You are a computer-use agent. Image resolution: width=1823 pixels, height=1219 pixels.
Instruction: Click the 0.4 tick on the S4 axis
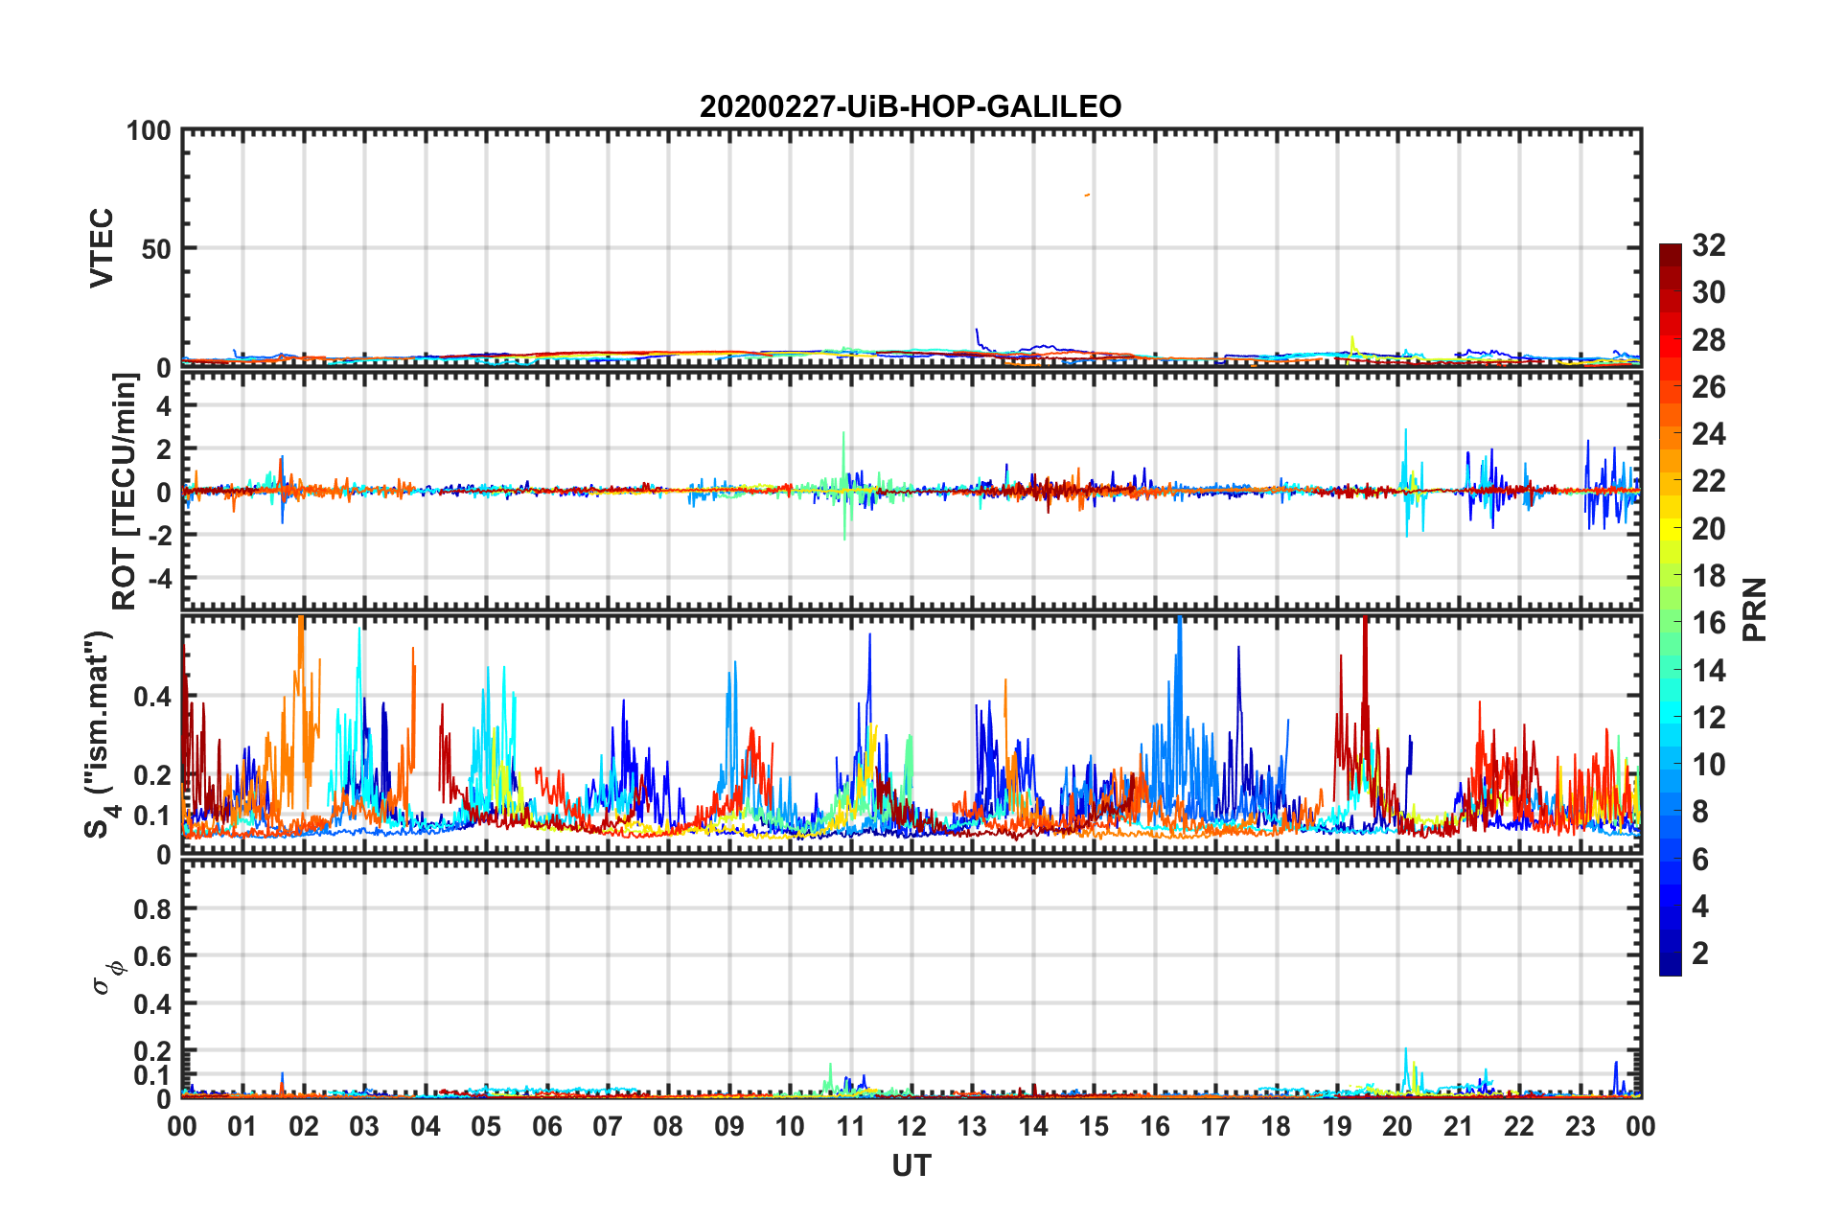(x=151, y=697)
